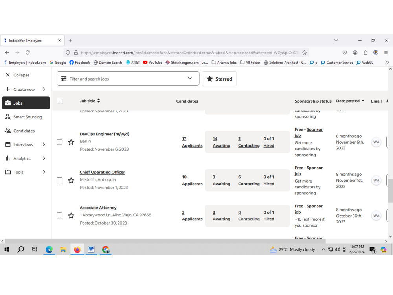
Task: Click the Windows Start button
Action: point(7,249)
